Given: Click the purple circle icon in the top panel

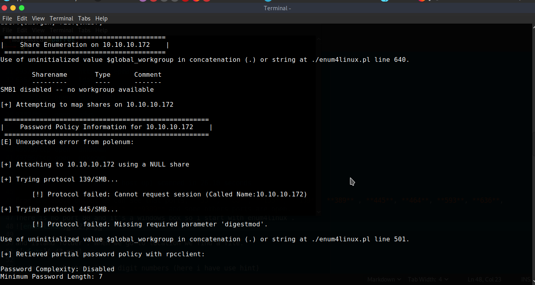Looking at the screenshot, I should (143, 2).
